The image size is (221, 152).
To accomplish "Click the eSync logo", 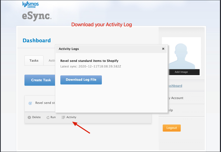I will point(37,16).
